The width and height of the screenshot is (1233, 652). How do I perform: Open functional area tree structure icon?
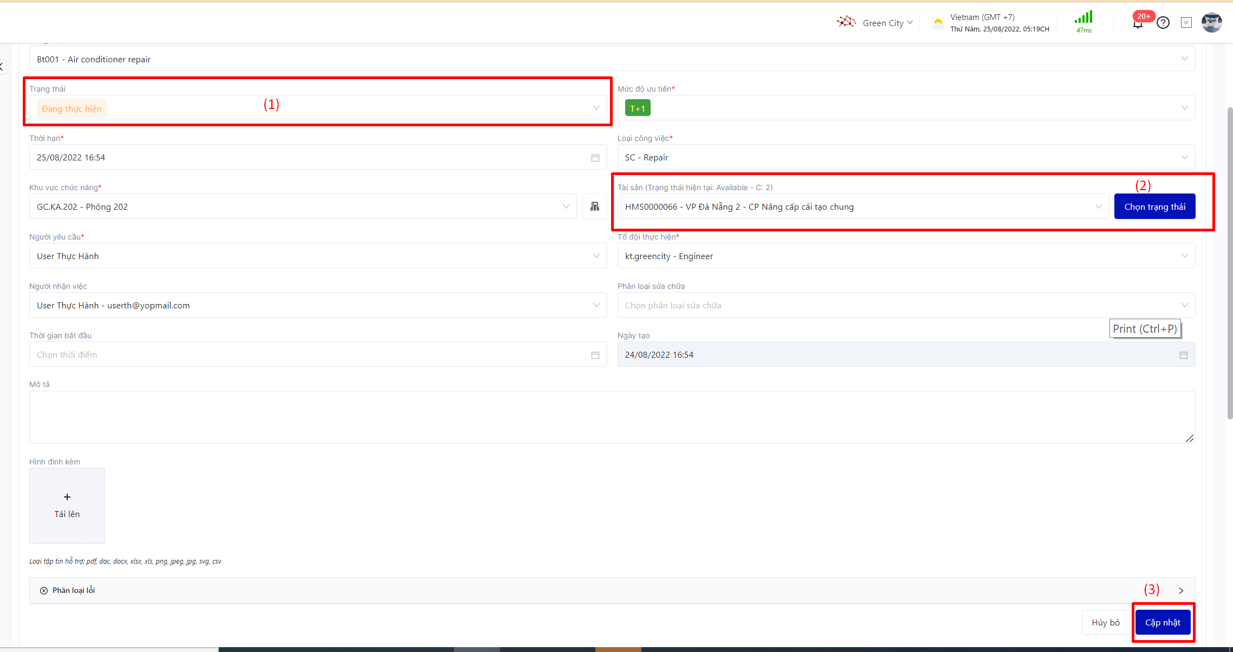click(x=595, y=206)
